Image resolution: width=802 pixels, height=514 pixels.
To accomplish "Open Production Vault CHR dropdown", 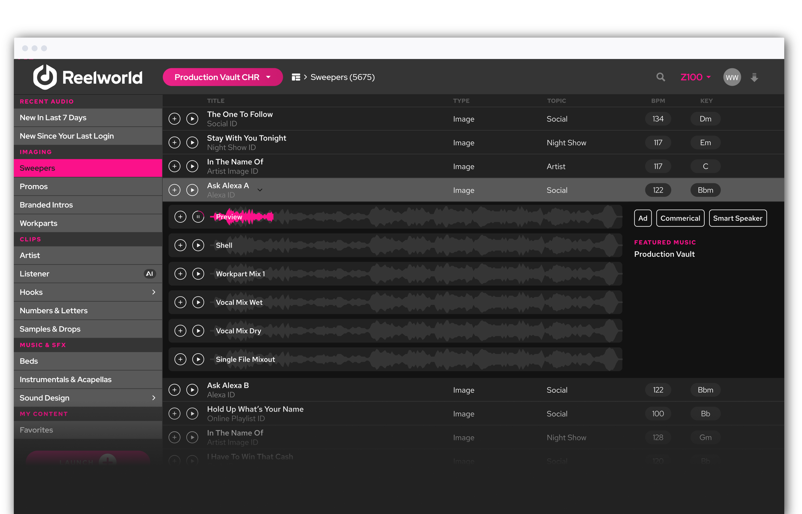I will click(x=223, y=77).
